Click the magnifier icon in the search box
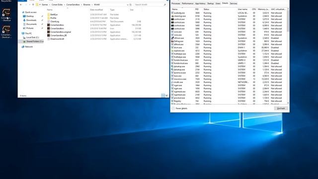318x179 pixels. (164, 4)
